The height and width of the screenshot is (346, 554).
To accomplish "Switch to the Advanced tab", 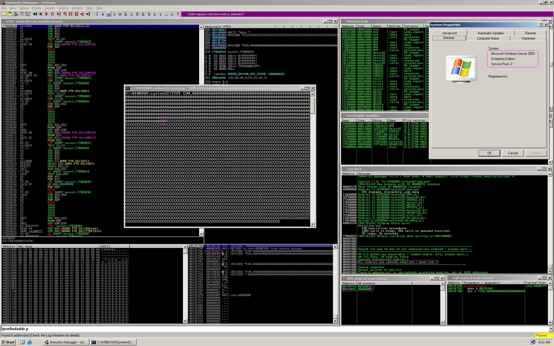I will 449,33.
